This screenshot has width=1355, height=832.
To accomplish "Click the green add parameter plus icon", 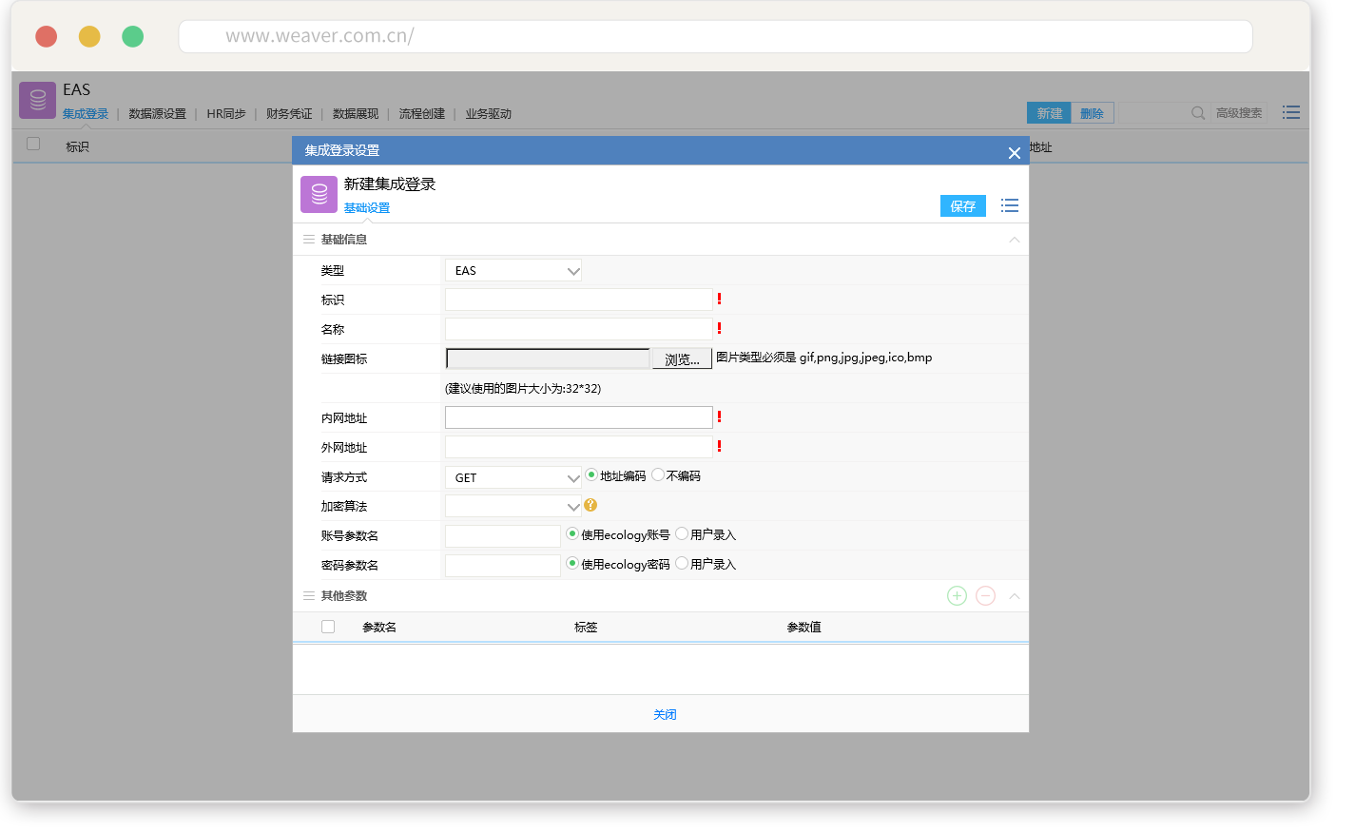I will point(957,596).
